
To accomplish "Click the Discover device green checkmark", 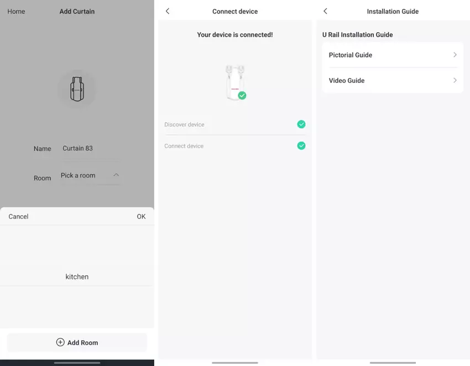I will pos(301,124).
